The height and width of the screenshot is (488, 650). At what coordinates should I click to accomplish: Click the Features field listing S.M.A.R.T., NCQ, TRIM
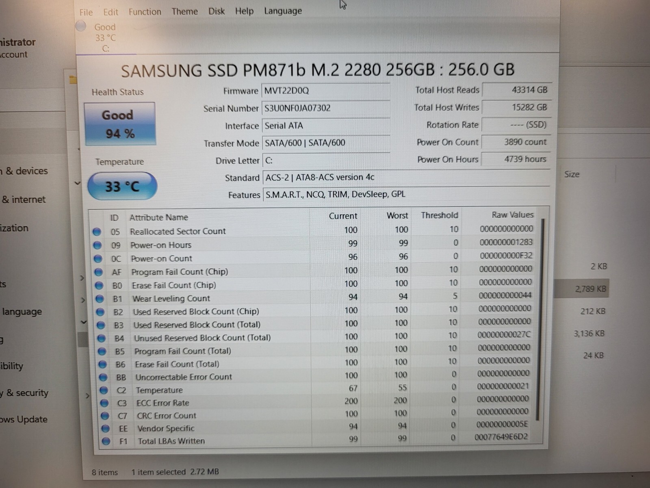tap(406, 194)
